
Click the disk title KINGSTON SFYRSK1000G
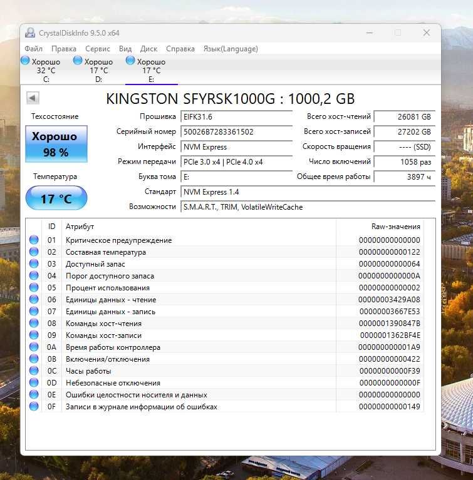pyautogui.click(x=231, y=99)
